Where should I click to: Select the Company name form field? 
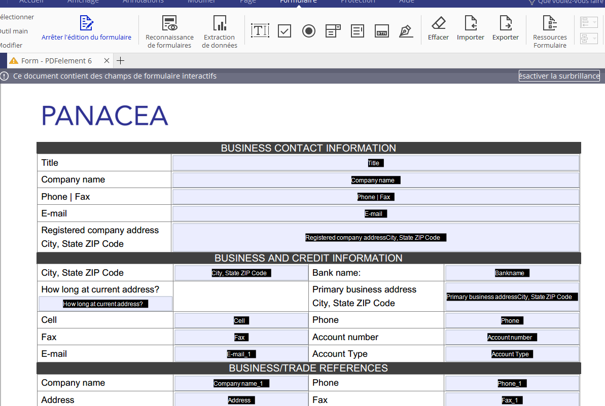point(376,179)
